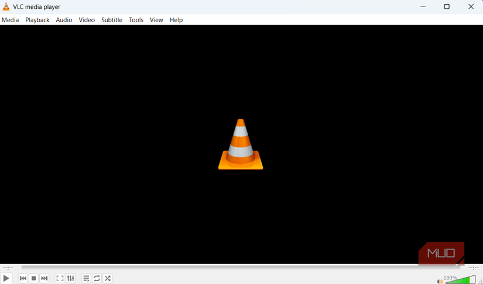Toggle the playlist view
Viewport: 483px width, 284px height.
[86, 279]
